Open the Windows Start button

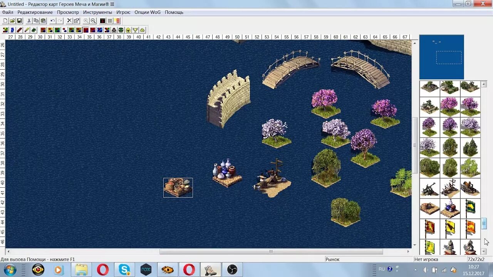click(x=10, y=269)
